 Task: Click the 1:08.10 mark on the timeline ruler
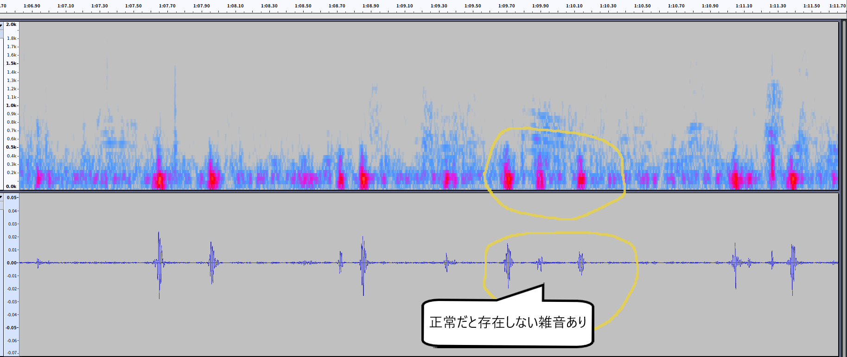click(x=236, y=6)
